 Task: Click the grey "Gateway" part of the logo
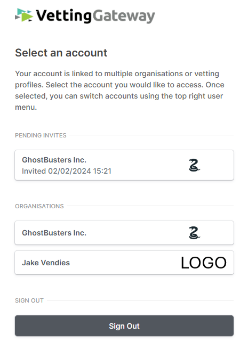point(124,16)
